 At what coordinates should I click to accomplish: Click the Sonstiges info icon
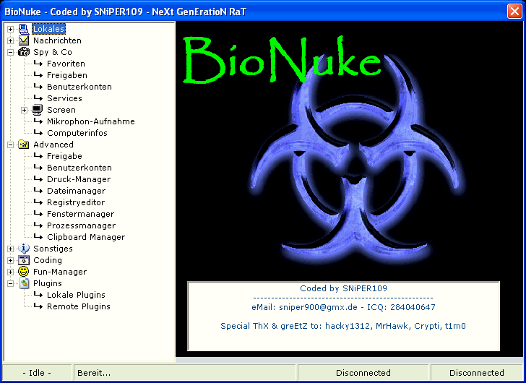pos(24,249)
